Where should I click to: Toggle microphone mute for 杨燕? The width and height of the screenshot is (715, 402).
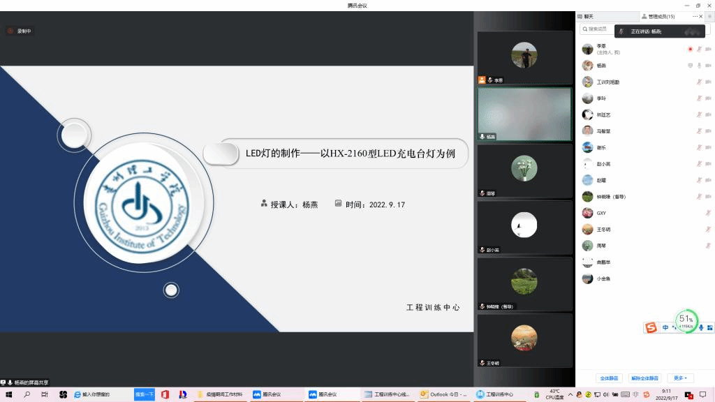click(699, 66)
